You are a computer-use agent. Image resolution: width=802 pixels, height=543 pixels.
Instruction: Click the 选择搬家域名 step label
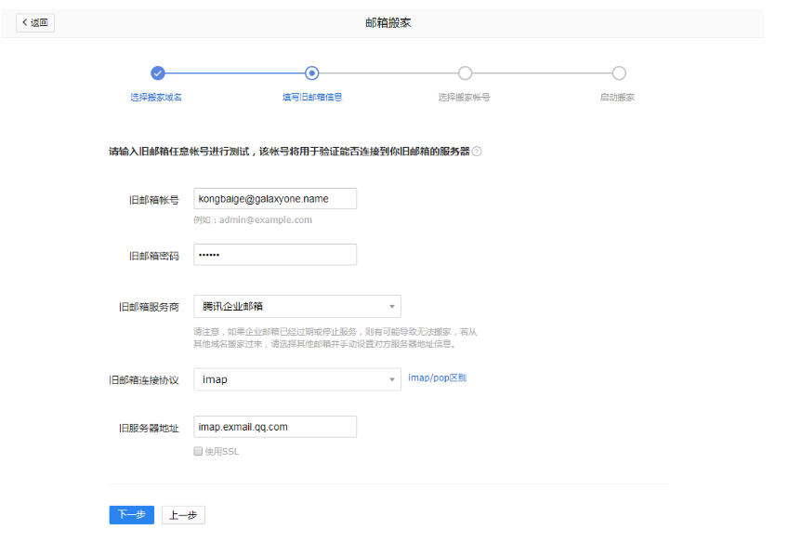pyautogui.click(x=156, y=98)
